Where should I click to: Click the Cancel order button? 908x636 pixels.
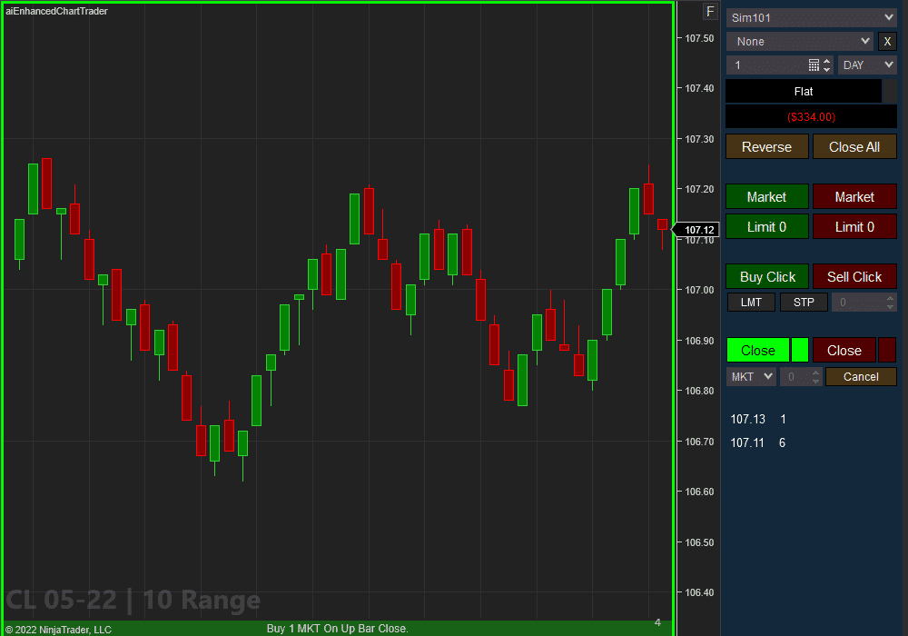(x=861, y=376)
